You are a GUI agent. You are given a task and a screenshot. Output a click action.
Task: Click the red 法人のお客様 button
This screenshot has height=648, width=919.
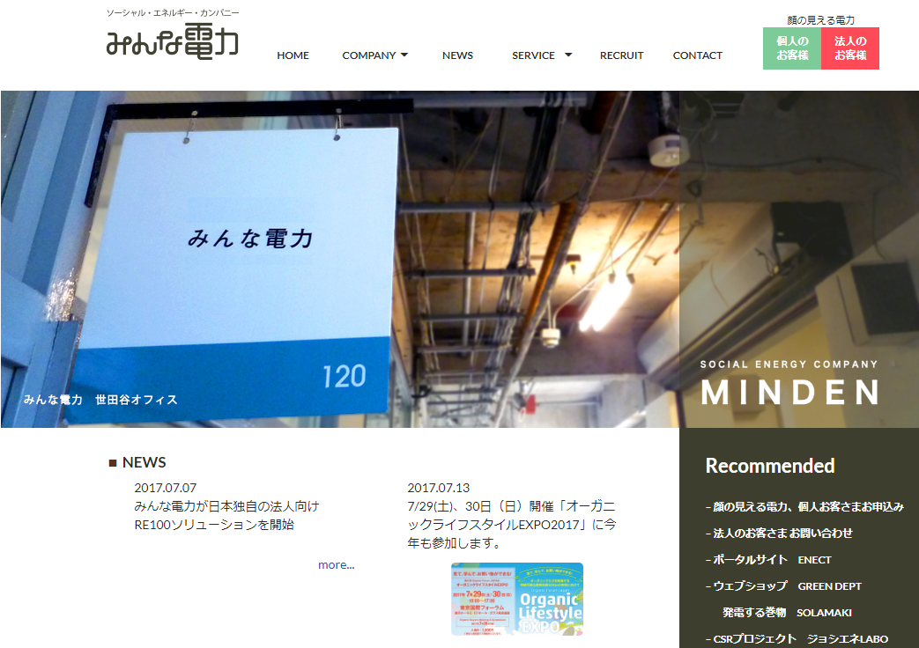850,48
